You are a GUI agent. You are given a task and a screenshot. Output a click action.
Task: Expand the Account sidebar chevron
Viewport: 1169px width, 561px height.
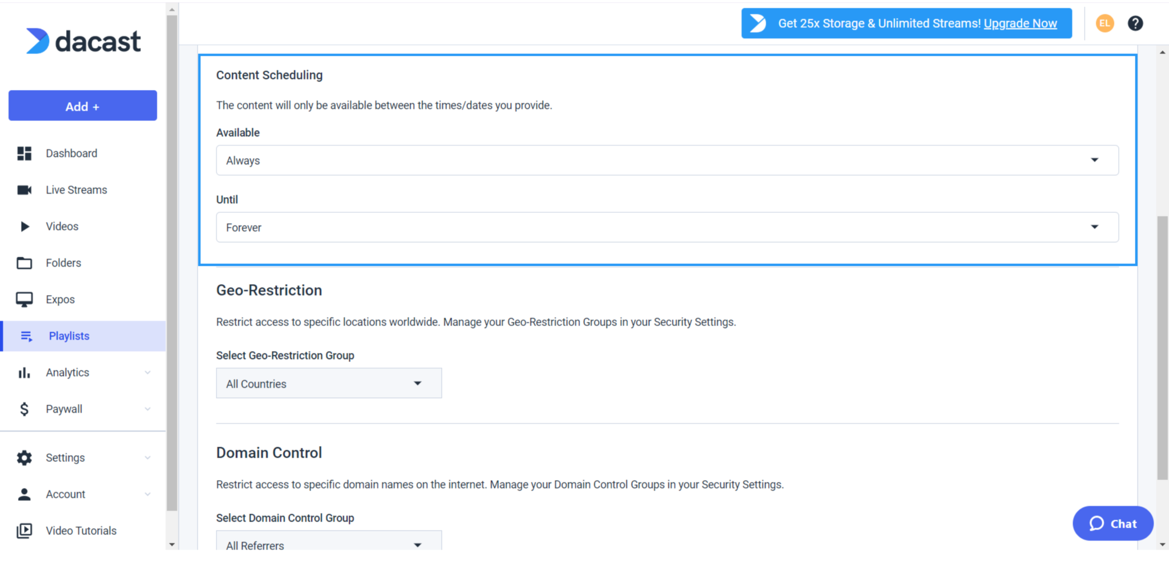pos(148,494)
